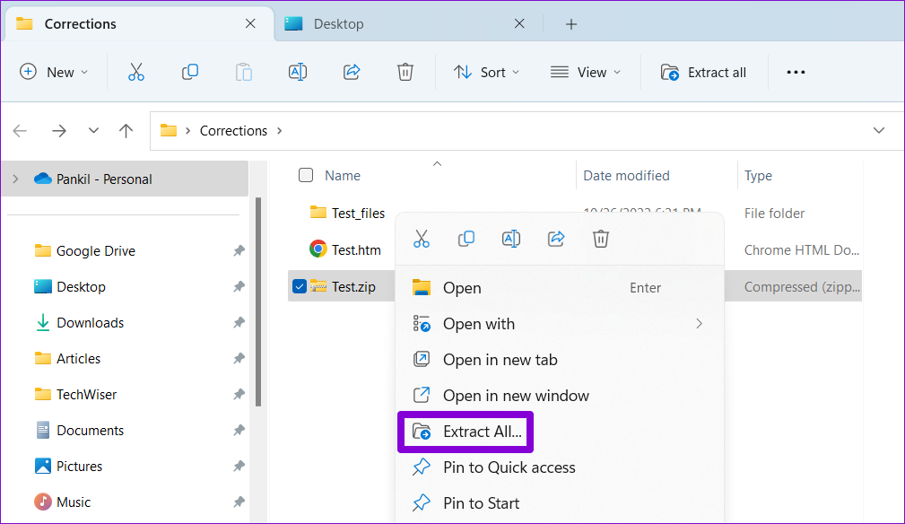Open Pictures in sidebar
Viewport: 905px width, 524px height.
click(x=79, y=467)
